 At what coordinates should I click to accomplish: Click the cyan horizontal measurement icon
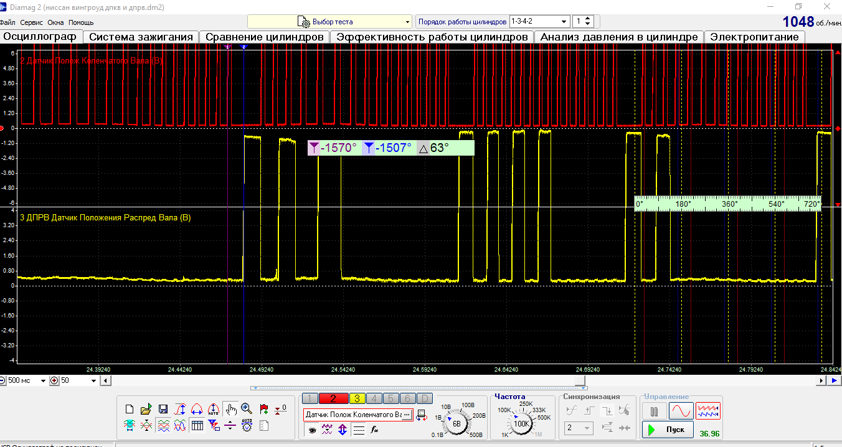tap(130, 426)
